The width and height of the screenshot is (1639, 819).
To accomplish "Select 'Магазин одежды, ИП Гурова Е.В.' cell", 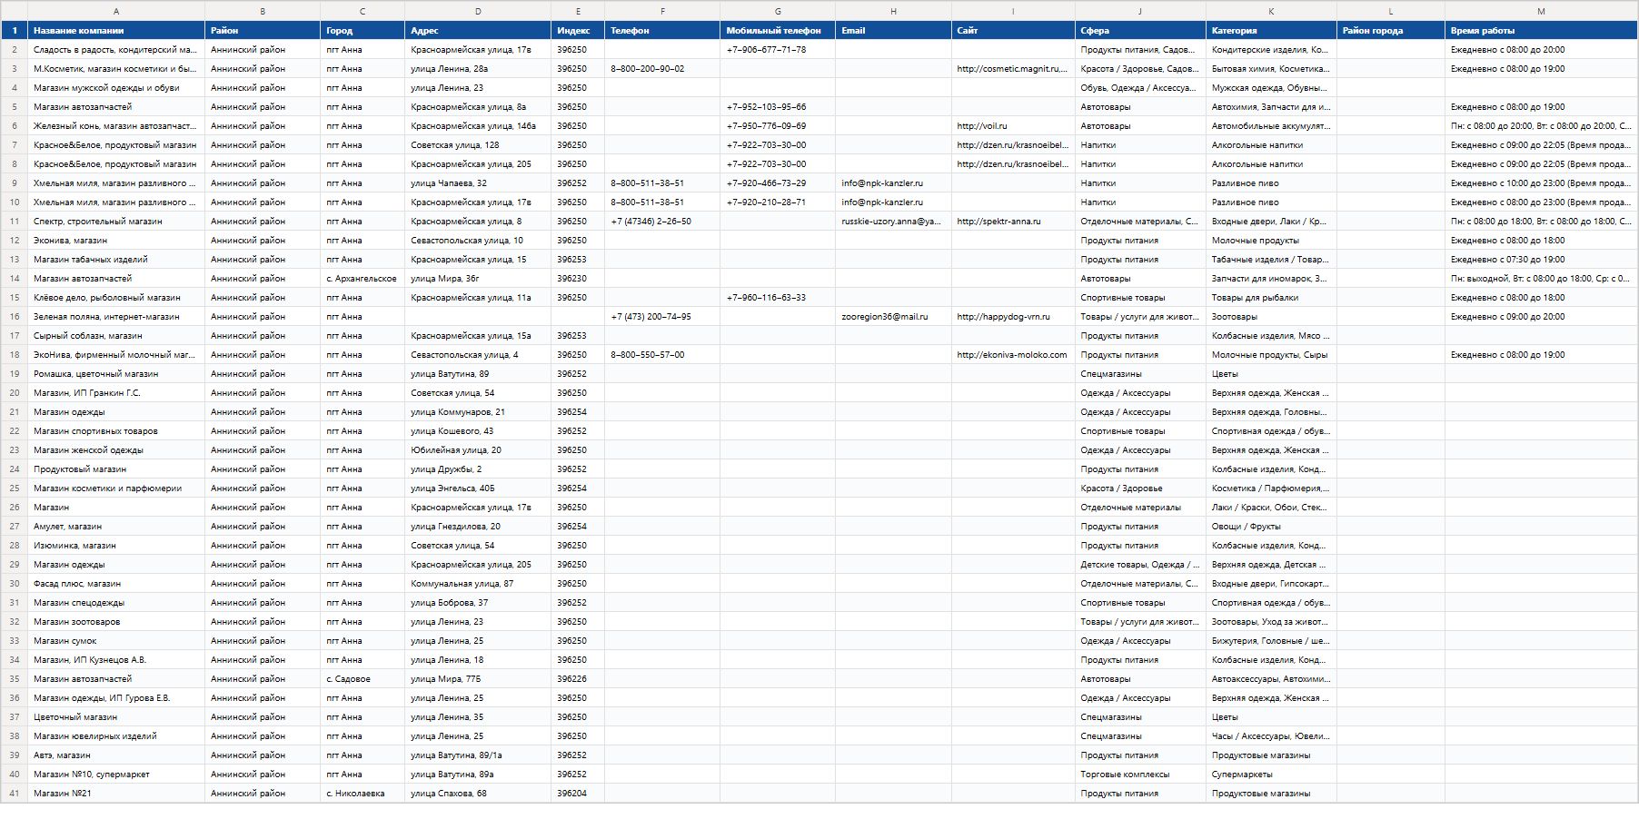I will point(116,697).
